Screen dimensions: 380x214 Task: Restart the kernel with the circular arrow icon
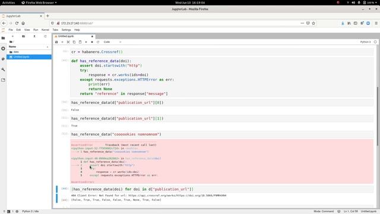[x=98, y=42]
